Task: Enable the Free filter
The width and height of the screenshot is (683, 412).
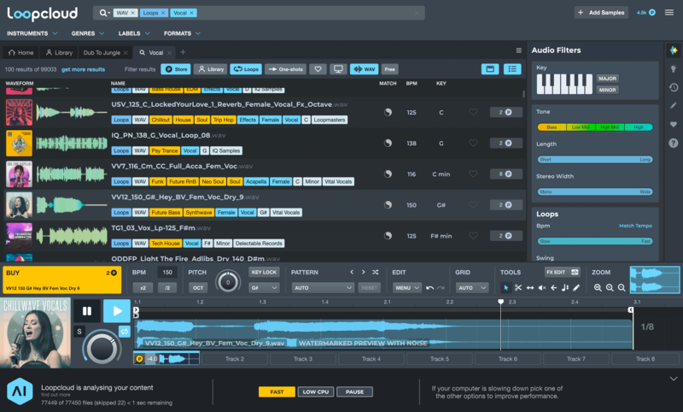Action: pyautogui.click(x=389, y=68)
